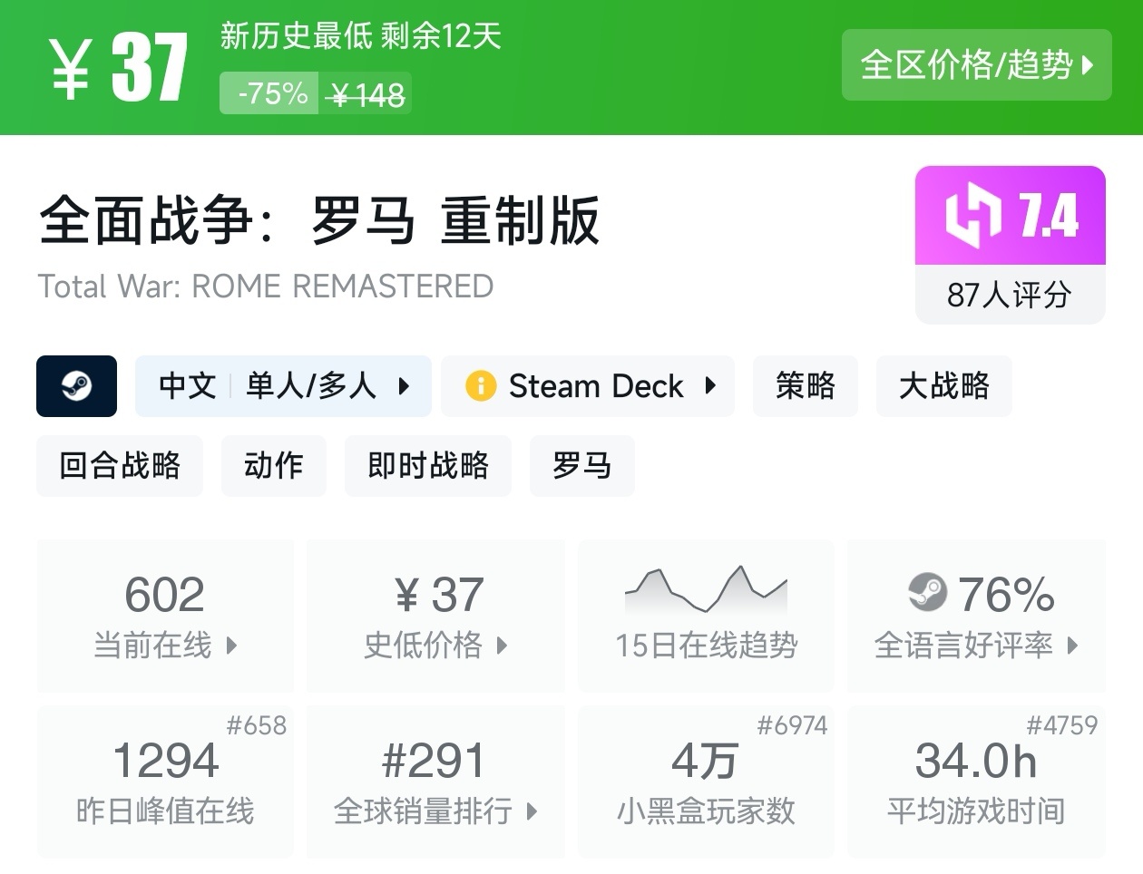Image resolution: width=1143 pixels, height=874 pixels.
Task: Select the 即时战略 real-time strategy tag
Action: [428, 466]
